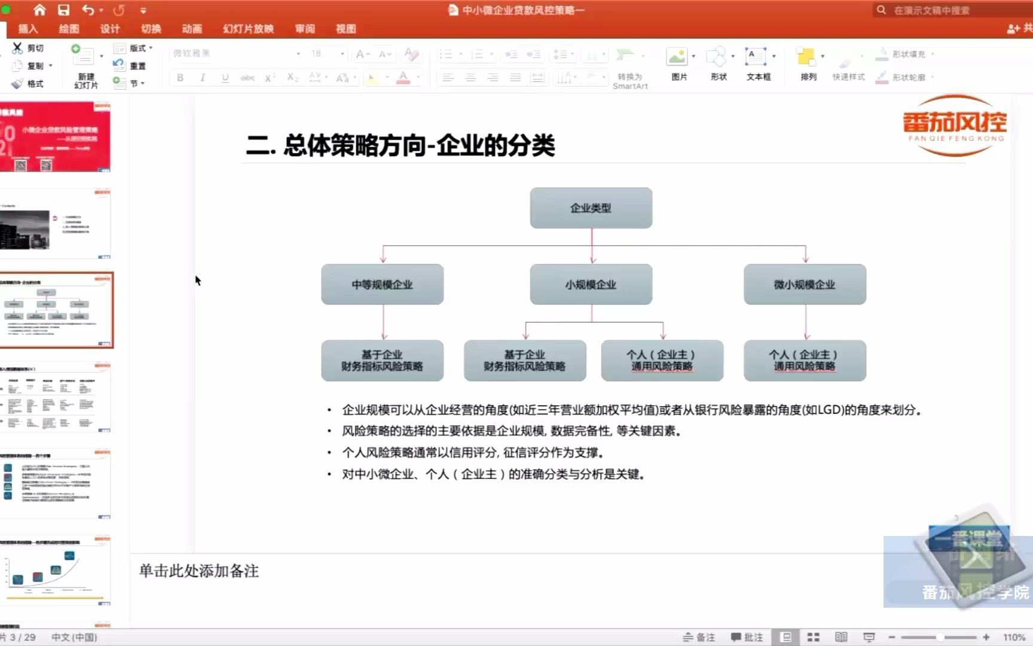Convert text using 转换为 SmartArt
Screen dimensions: 1033x646
[x=629, y=68]
